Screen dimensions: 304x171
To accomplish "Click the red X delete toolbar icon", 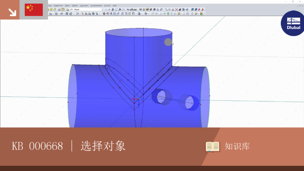I will 176,9.
